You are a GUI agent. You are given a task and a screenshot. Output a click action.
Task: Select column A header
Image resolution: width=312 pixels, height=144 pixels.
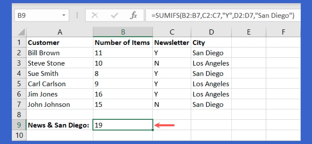[x=60, y=32]
